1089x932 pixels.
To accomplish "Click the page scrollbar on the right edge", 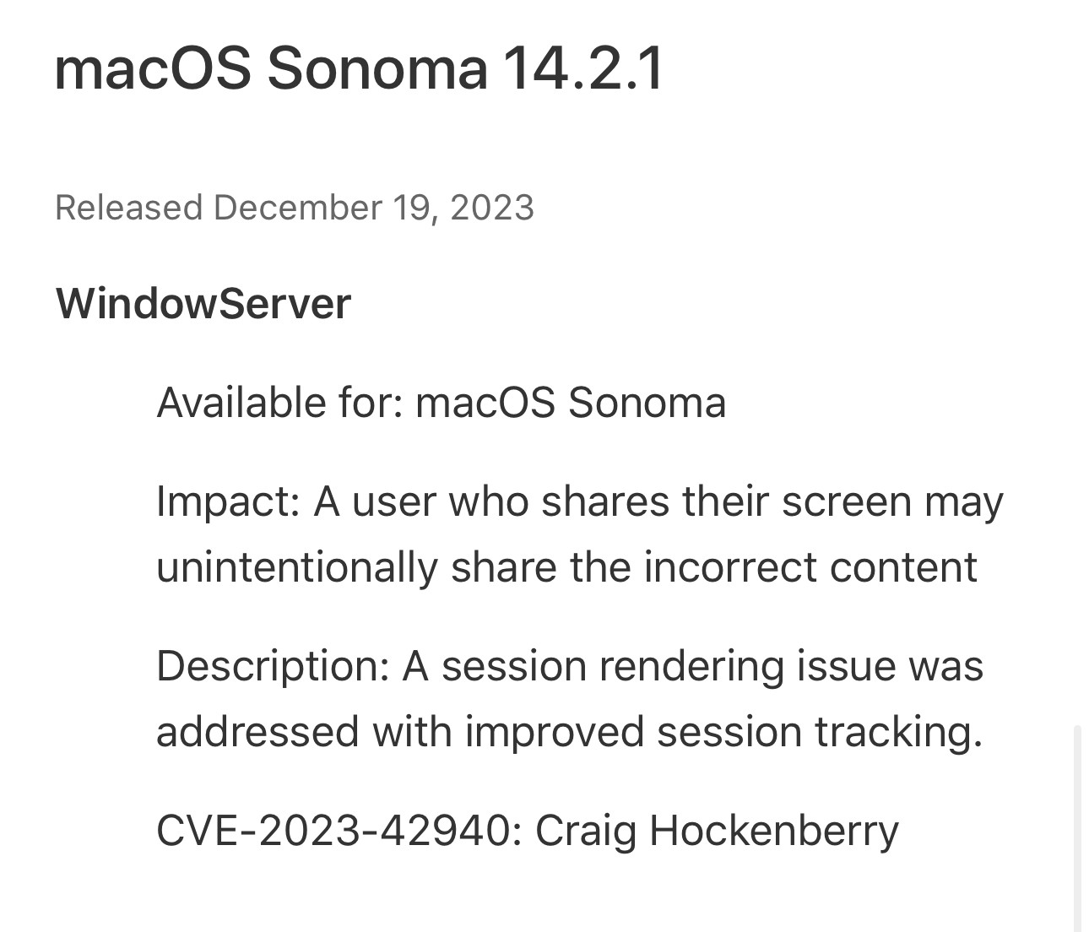I will [1078, 827].
